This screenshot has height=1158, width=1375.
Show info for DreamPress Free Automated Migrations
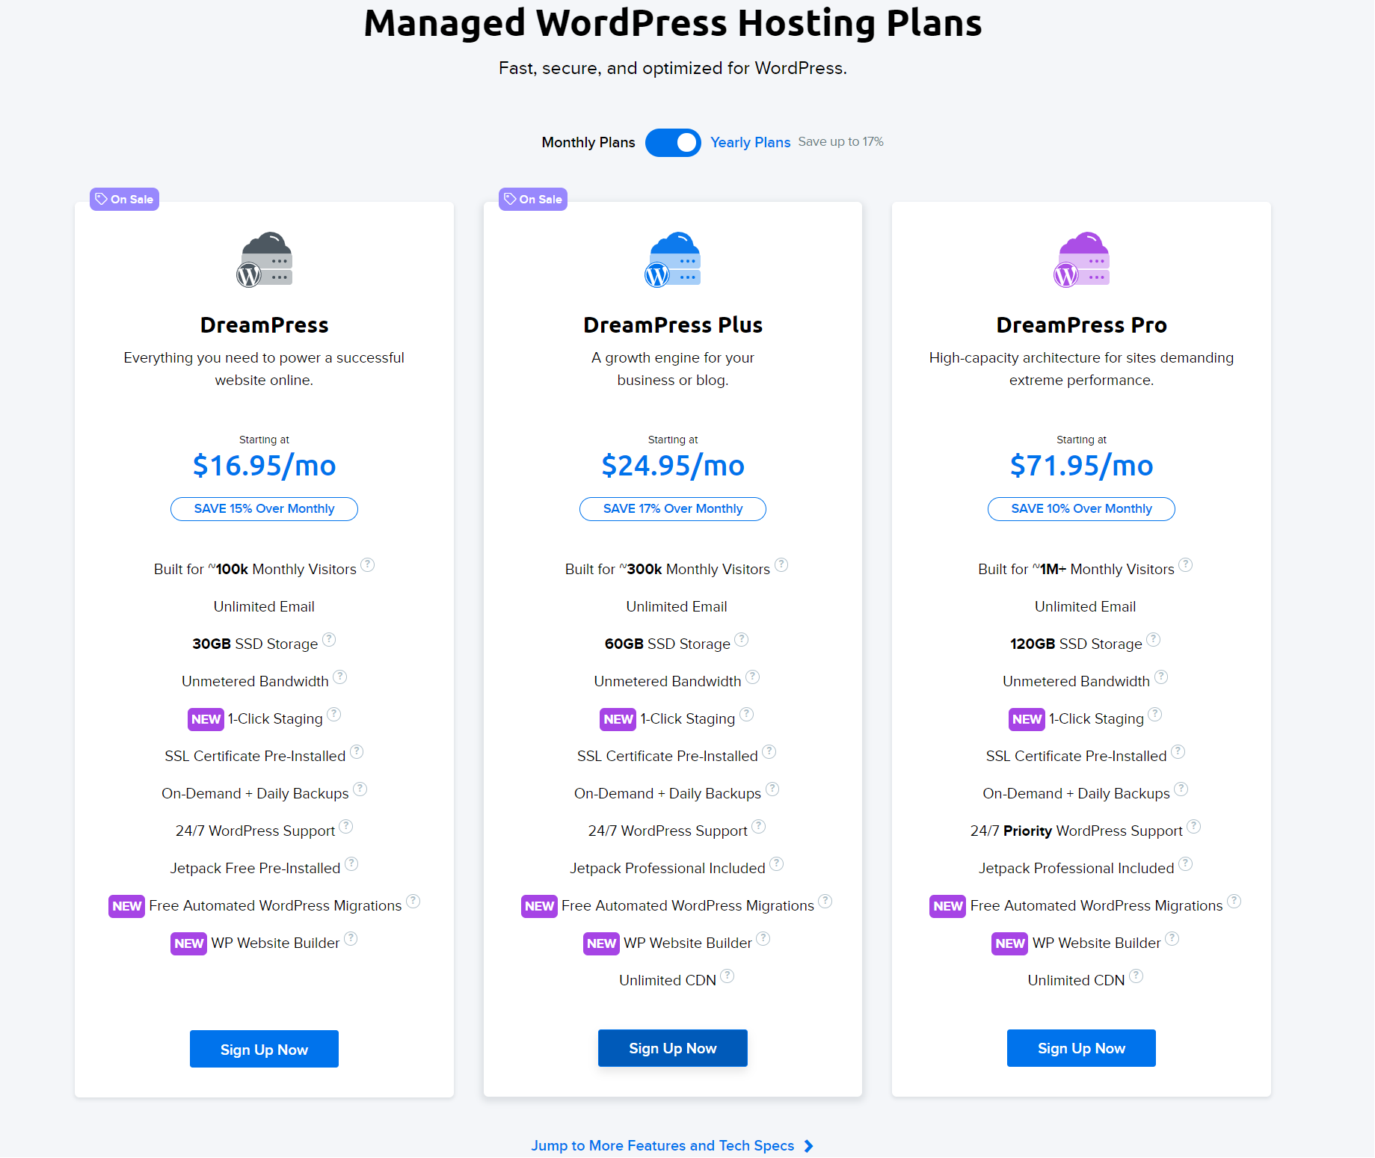[413, 901]
